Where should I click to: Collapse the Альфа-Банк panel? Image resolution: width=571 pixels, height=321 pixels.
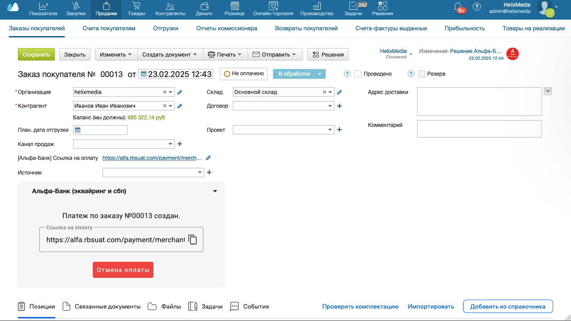[x=215, y=191]
